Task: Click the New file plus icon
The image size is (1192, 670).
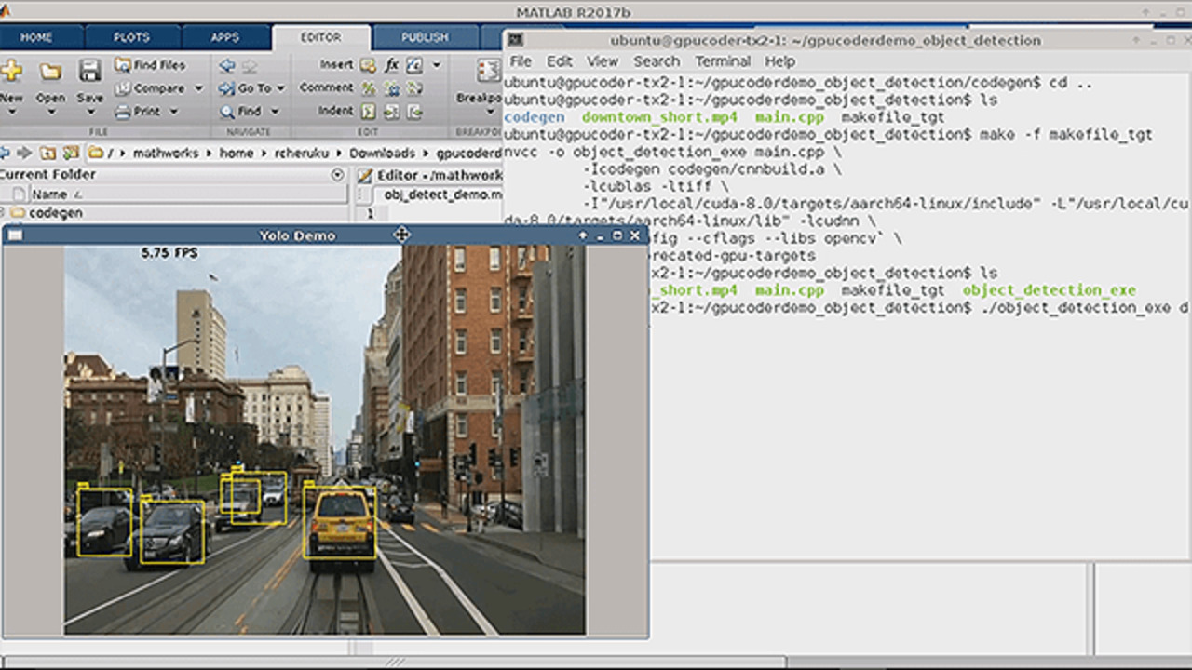Action: click(x=11, y=72)
